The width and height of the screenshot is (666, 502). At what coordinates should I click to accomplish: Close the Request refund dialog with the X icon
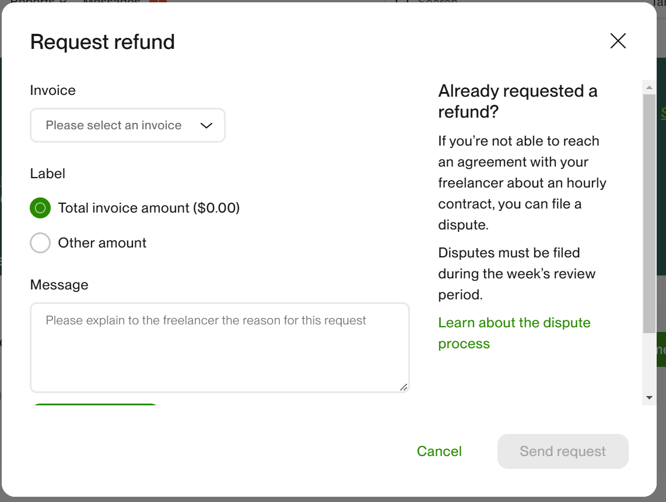click(x=618, y=41)
